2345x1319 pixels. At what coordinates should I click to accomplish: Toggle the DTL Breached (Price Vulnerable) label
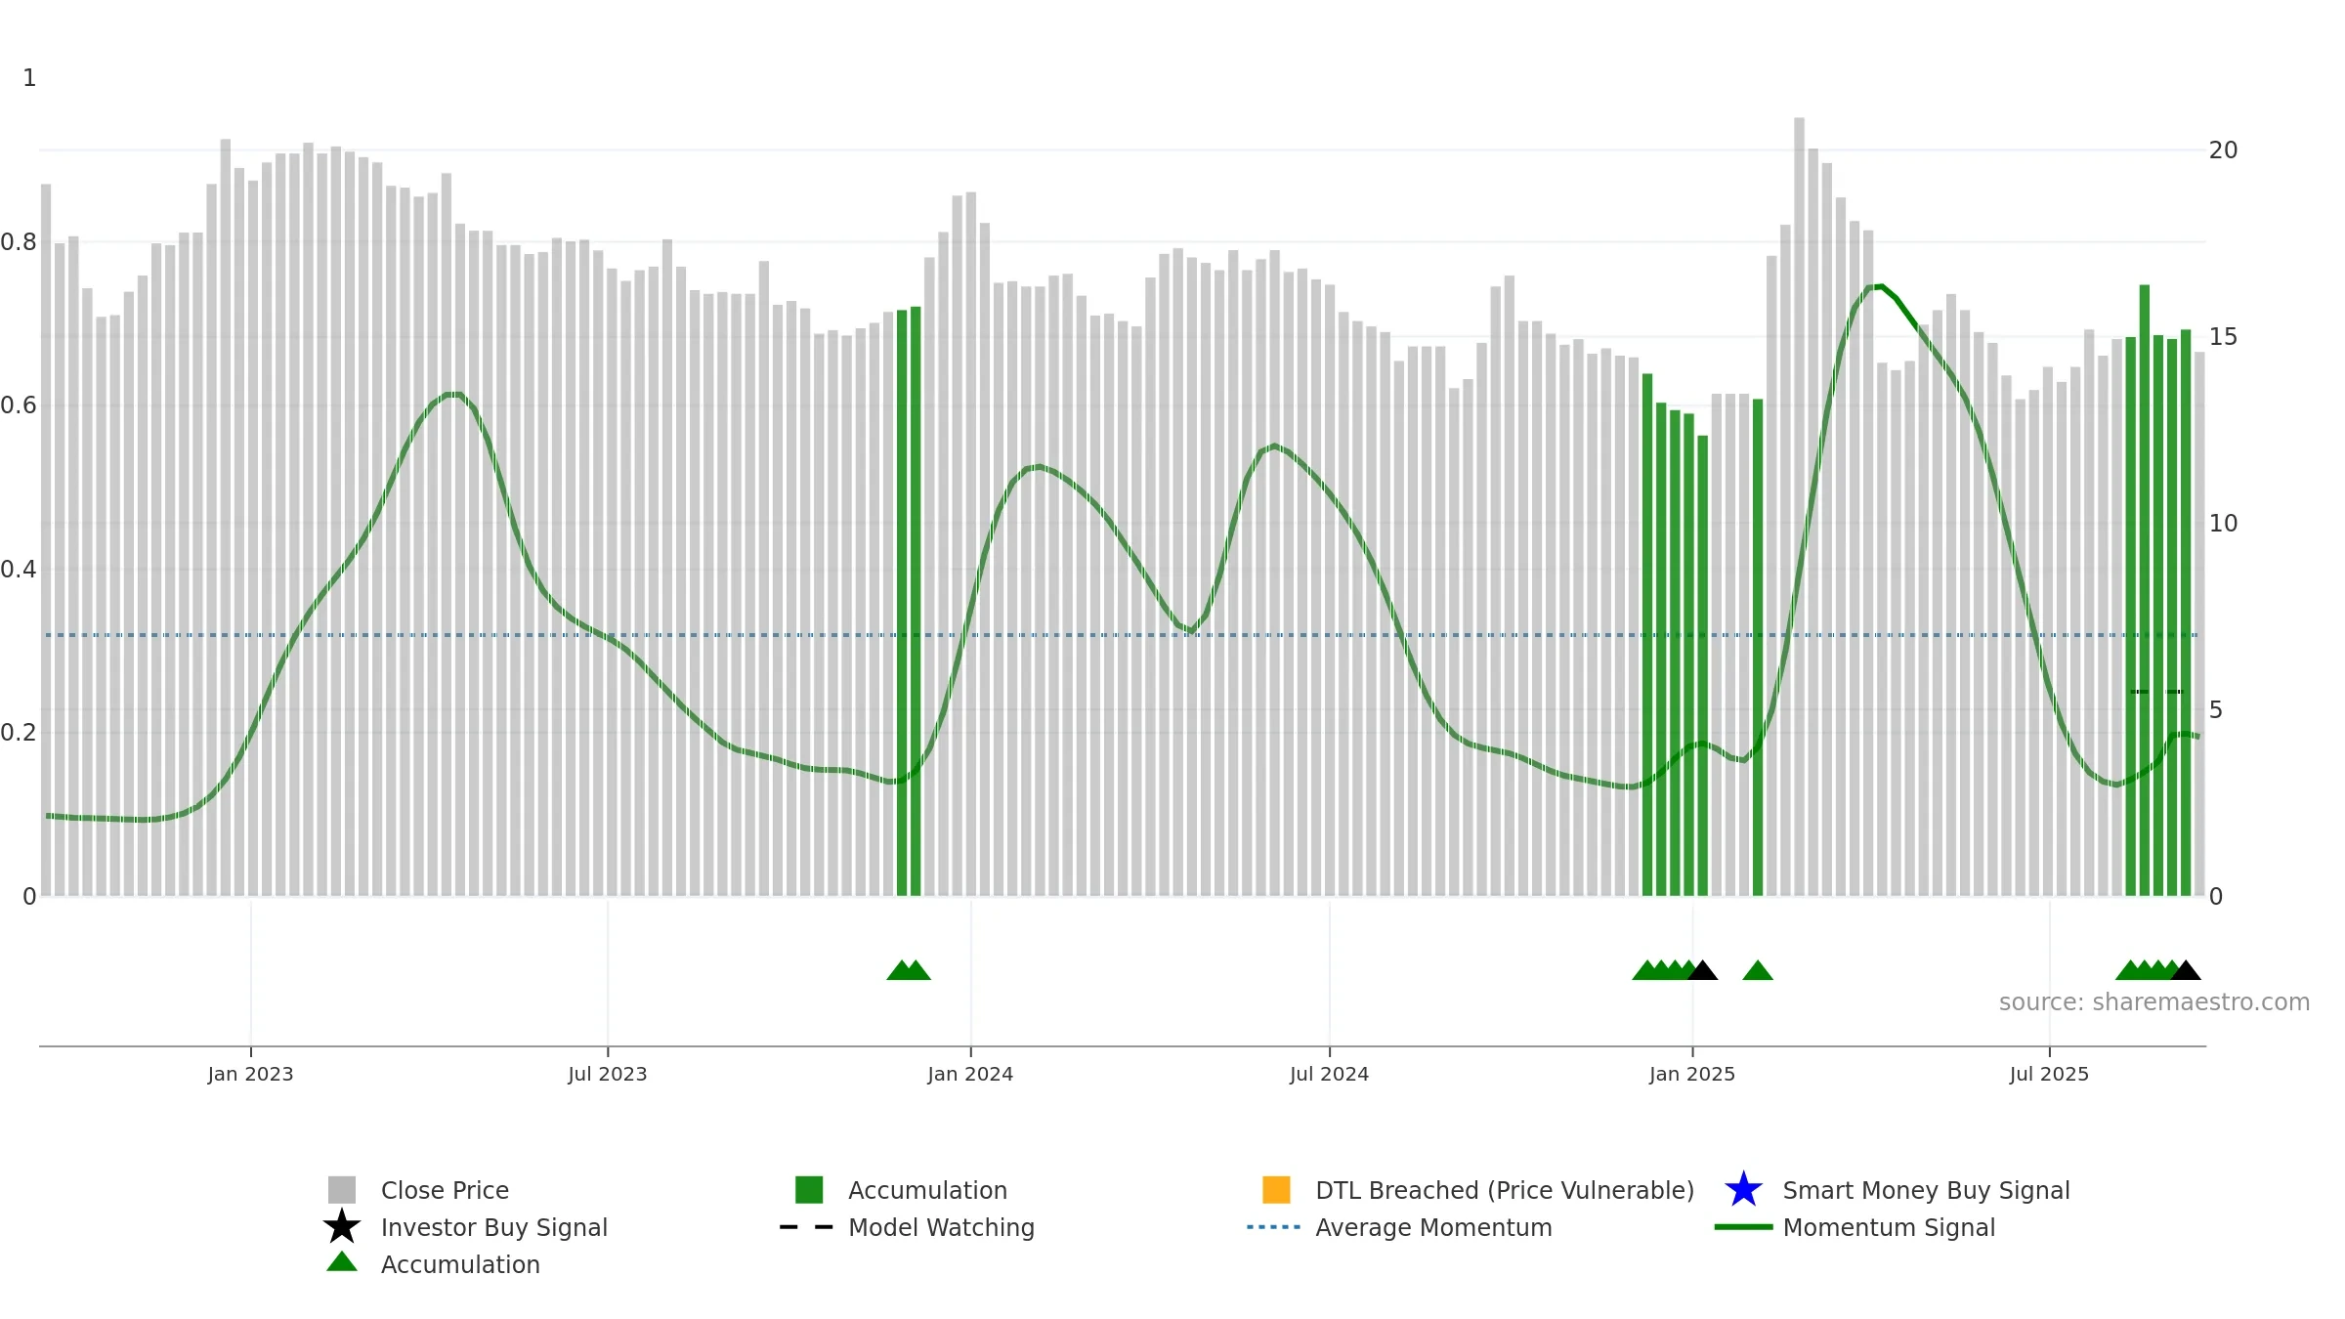(x=1505, y=1190)
